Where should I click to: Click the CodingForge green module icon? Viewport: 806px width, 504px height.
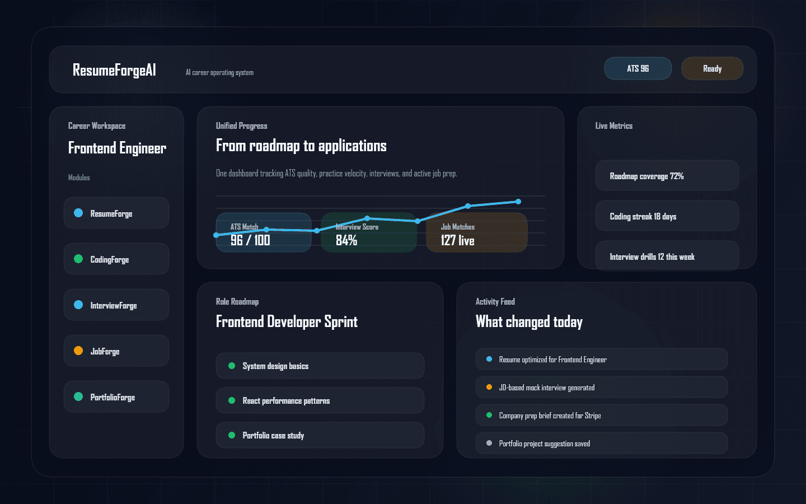(x=78, y=259)
